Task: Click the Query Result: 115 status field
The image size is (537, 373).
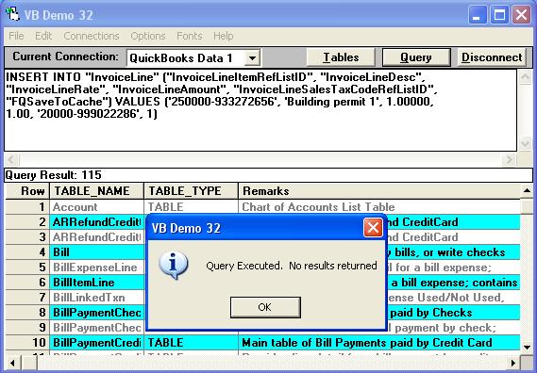Action: (268, 175)
